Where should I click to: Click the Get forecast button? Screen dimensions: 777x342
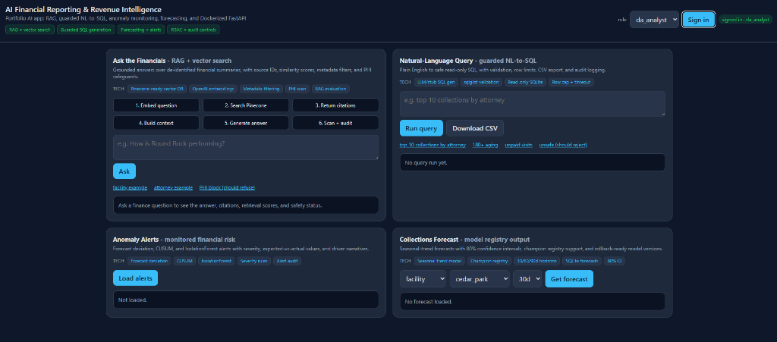pos(569,279)
